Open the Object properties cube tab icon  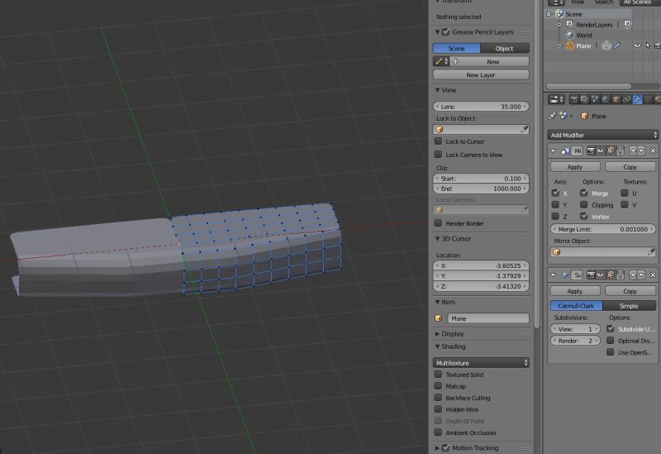coord(616,99)
